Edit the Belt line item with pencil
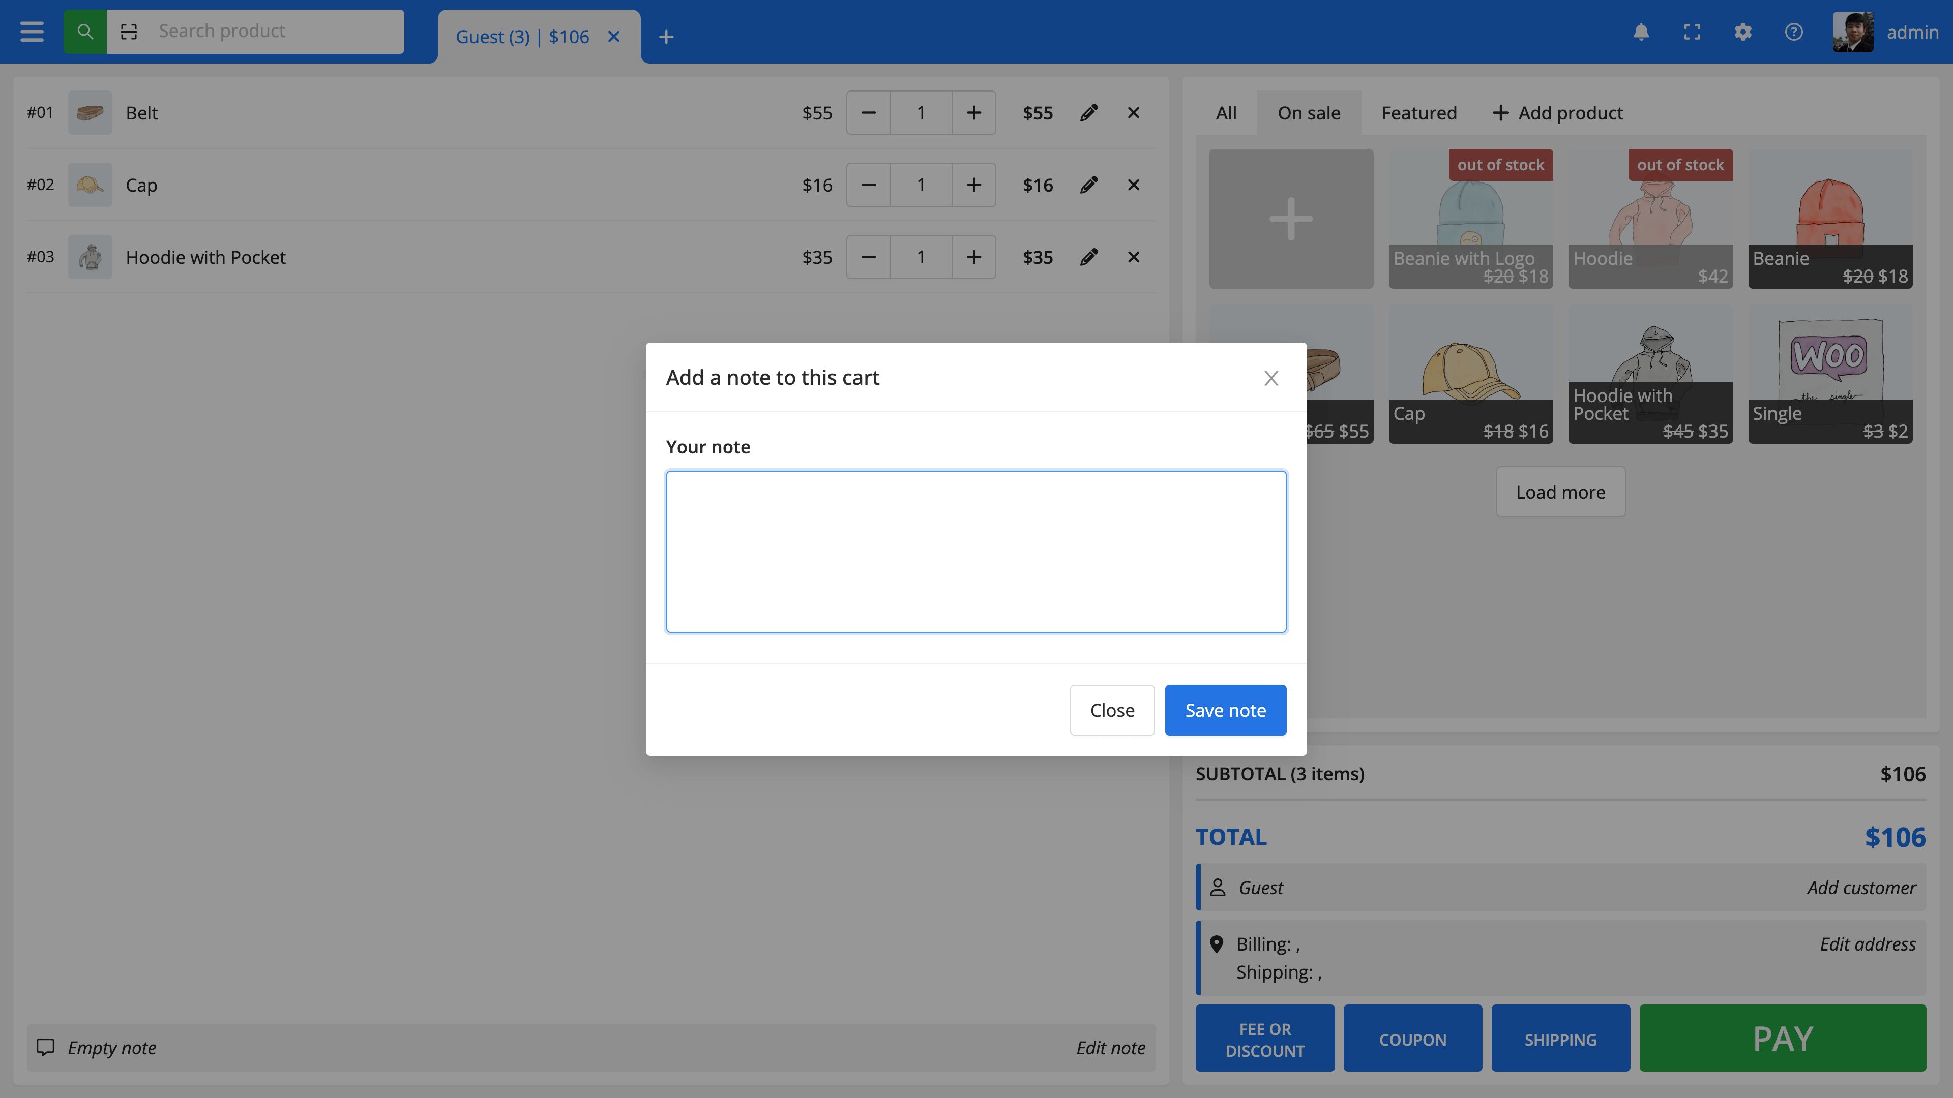 (x=1089, y=113)
